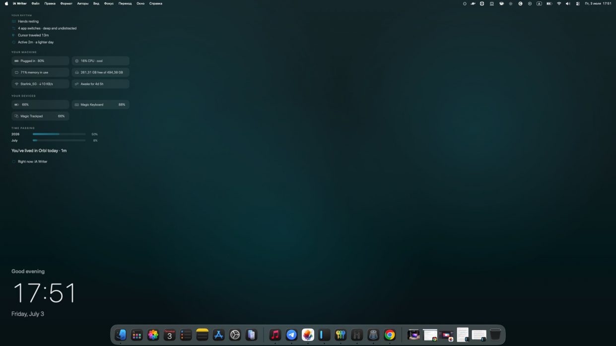Viewport: 616px width, 346px height.
Task: Click Right now: iA Writer row
Action: coord(29,162)
